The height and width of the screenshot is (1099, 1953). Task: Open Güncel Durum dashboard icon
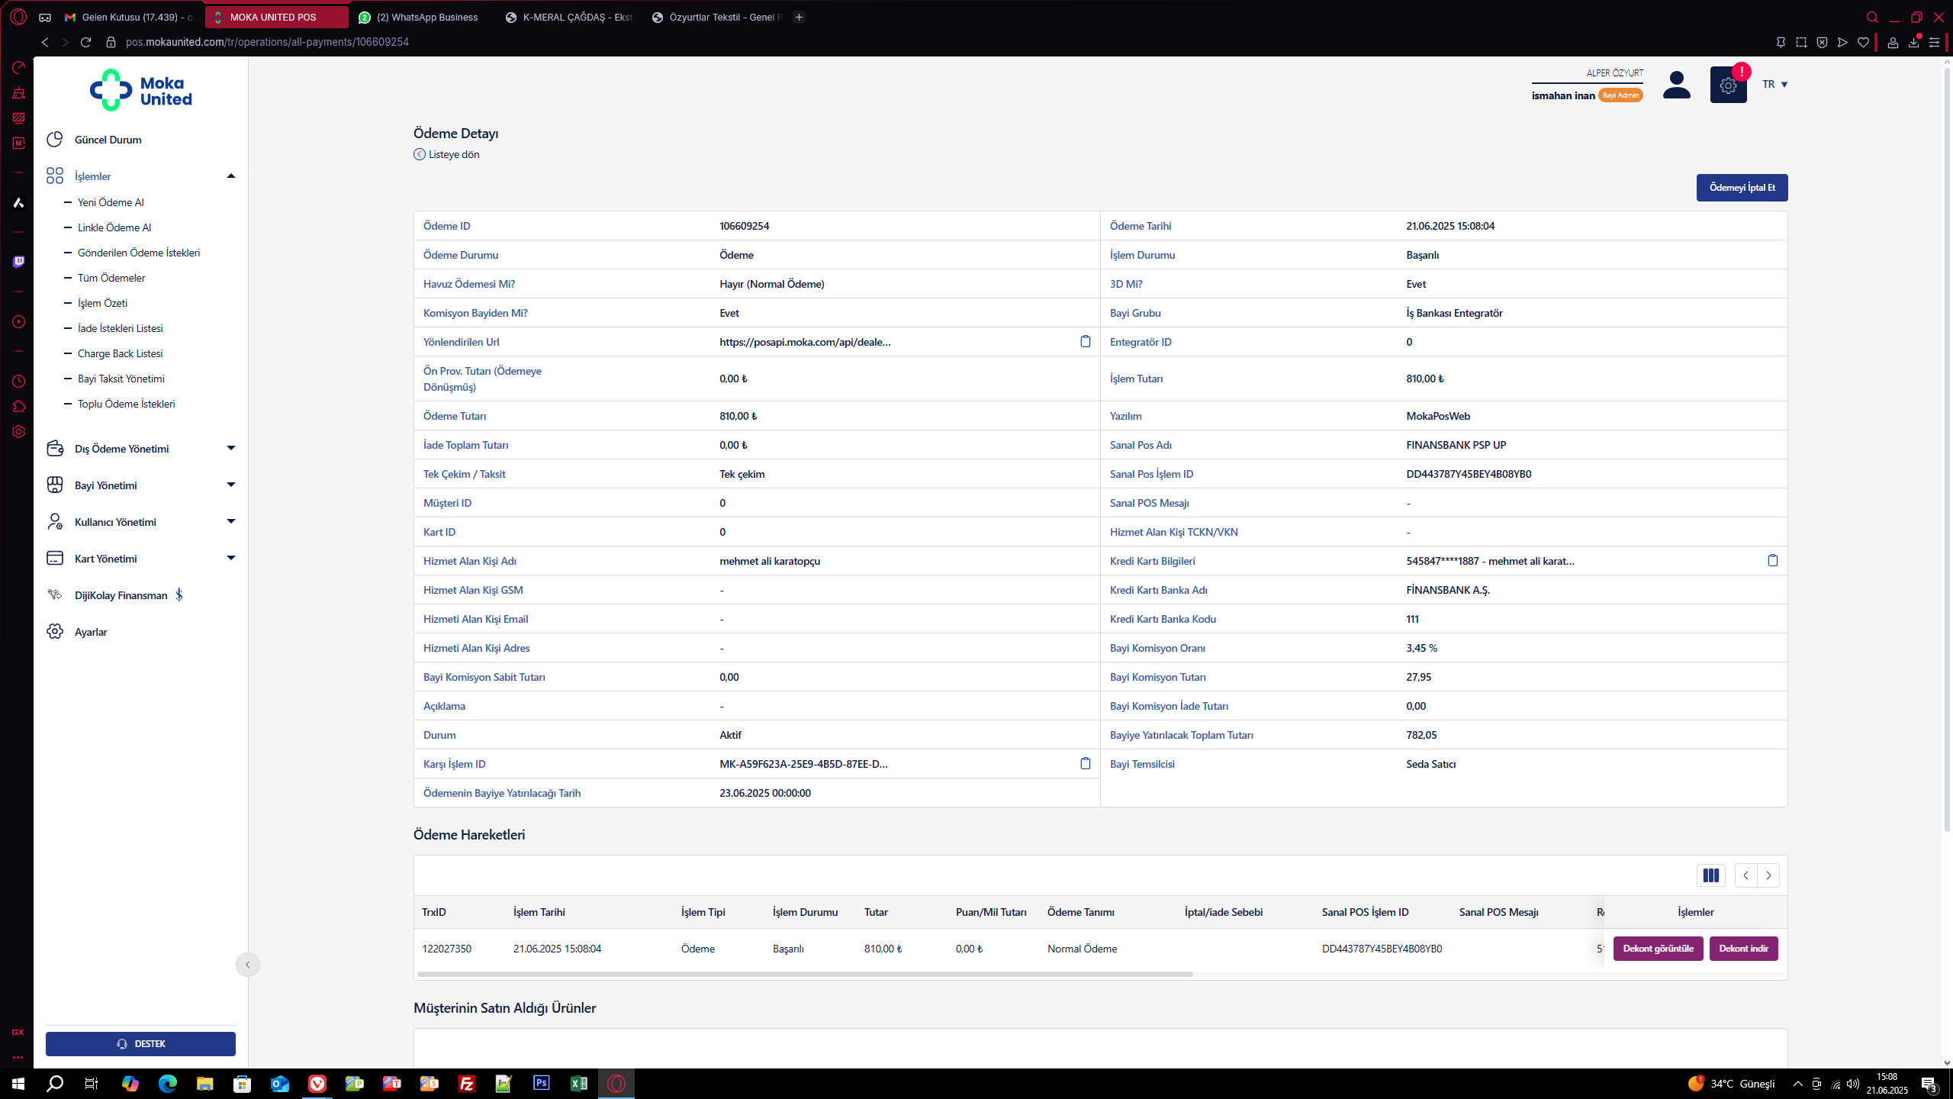click(55, 140)
